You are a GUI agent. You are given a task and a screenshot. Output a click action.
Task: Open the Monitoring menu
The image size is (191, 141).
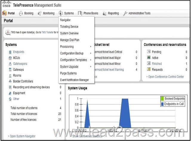pos(49,13)
